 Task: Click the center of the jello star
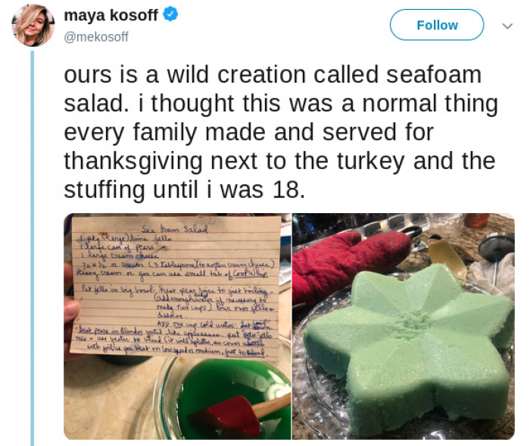coord(410,319)
